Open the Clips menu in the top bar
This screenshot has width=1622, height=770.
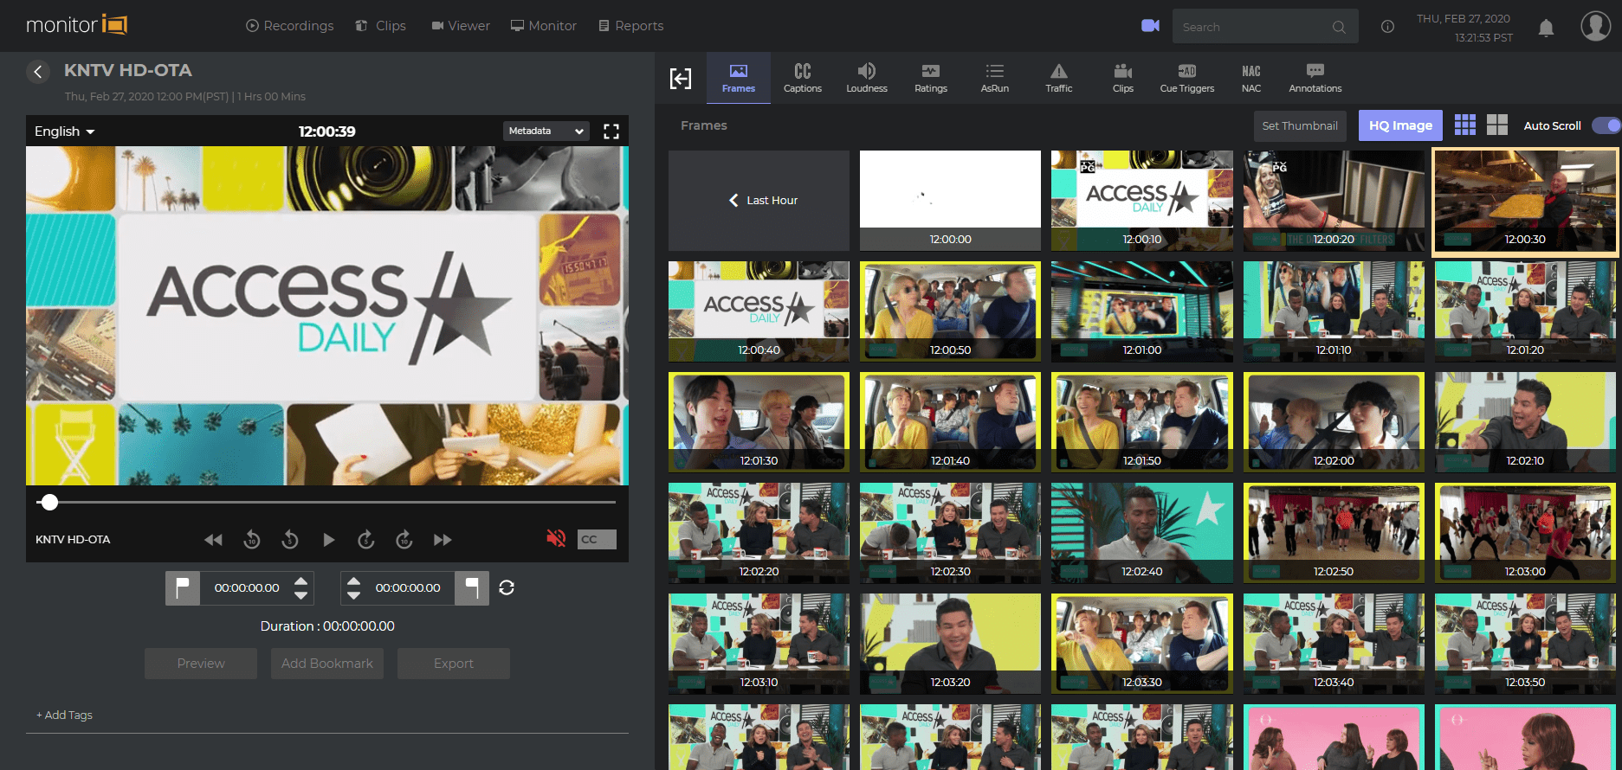point(380,26)
